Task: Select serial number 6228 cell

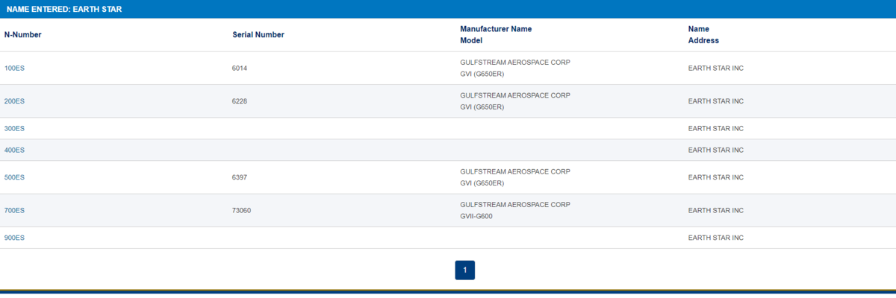Action: pyautogui.click(x=240, y=101)
